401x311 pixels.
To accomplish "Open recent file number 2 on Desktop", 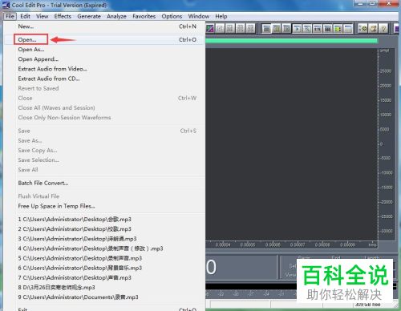I will pyautogui.click(x=104, y=229).
